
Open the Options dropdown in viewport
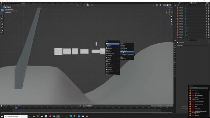coord(170,7)
